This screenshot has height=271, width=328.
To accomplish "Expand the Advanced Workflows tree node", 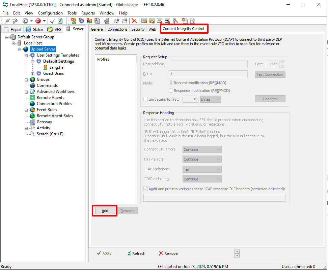I will point(26,92).
